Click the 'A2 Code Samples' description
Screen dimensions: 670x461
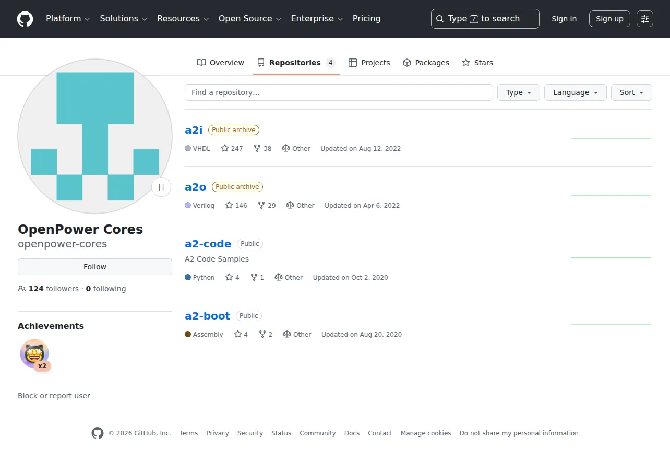pos(217,259)
